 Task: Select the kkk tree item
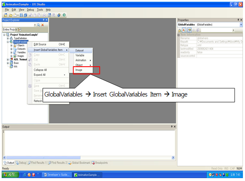pos(15,67)
